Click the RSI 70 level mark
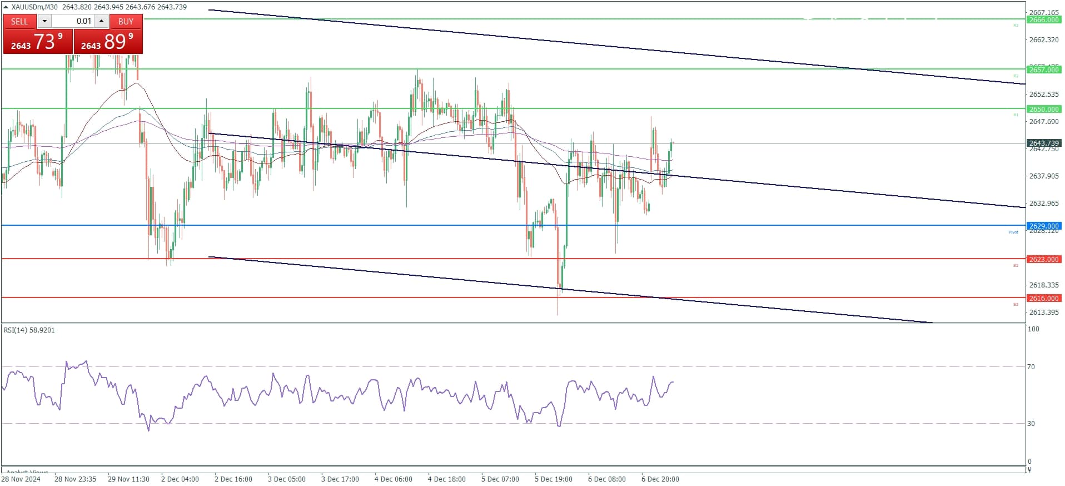The image size is (1065, 486). (x=1031, y=366)
